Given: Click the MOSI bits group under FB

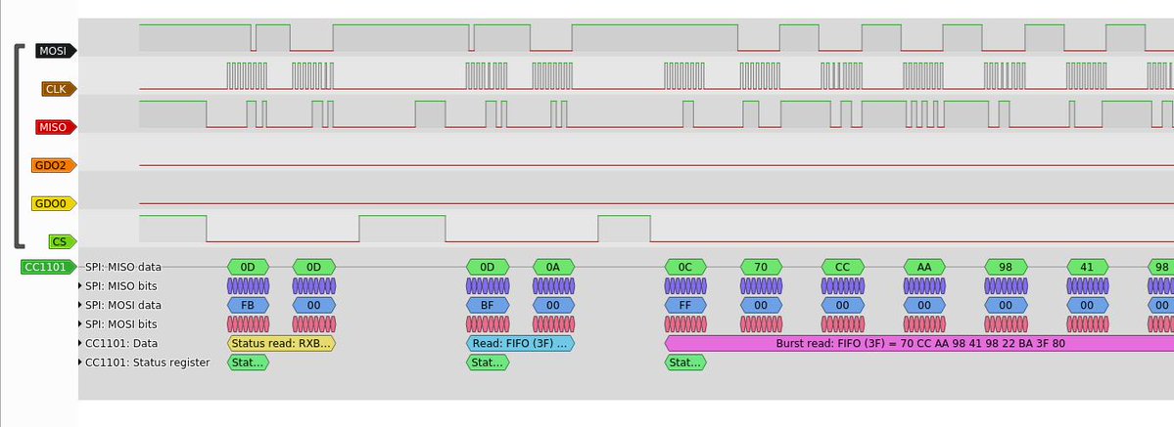Looking at the screenshot, I should click(248, 323).
